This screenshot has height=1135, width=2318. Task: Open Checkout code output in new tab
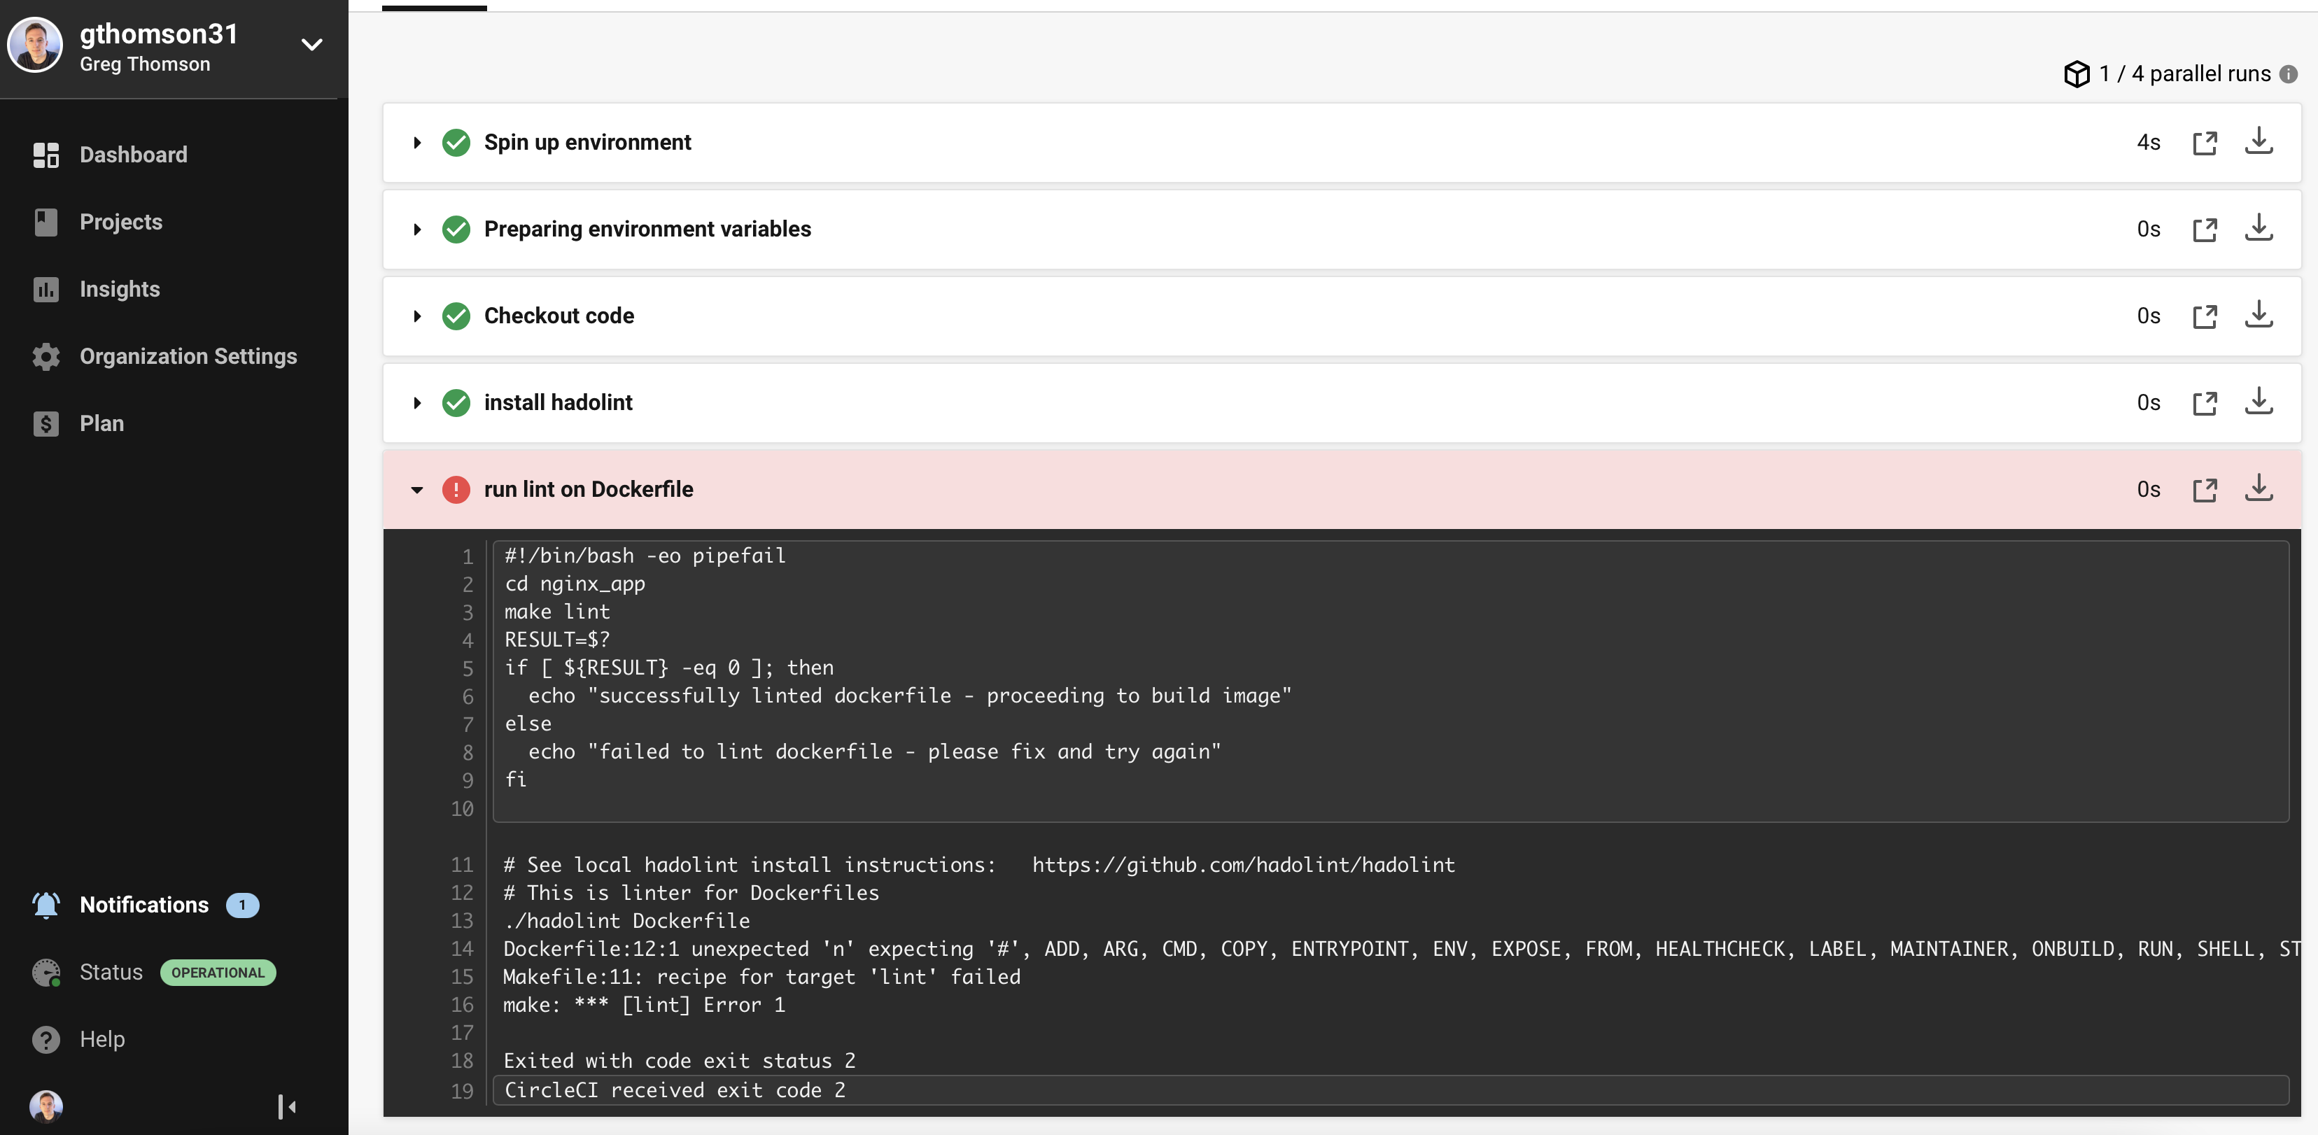coord(2204,316)
